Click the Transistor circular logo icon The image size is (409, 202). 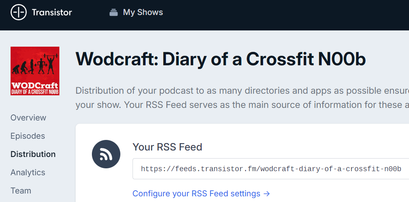coord(19,13)
